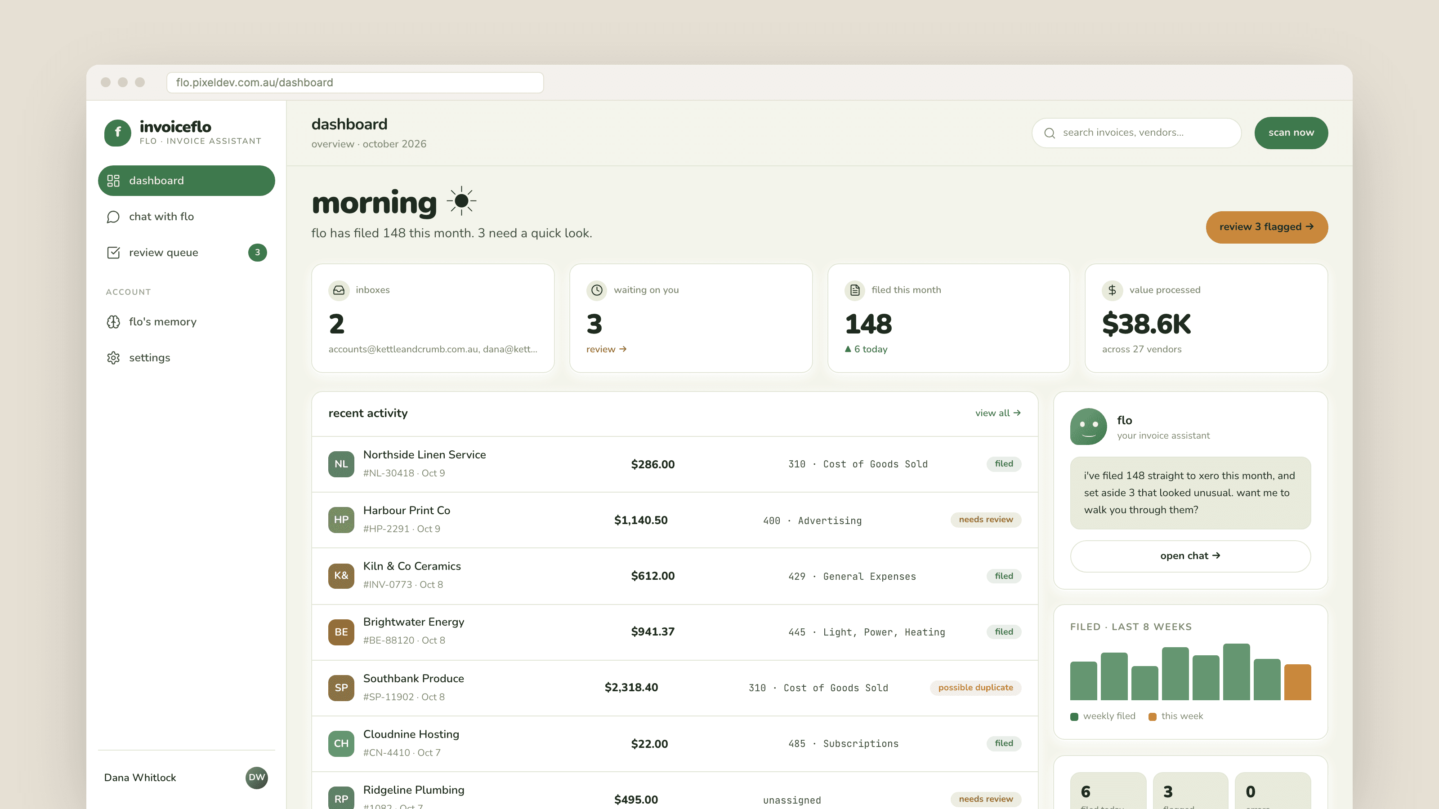Click the SP vendor avatar
1439x809 pixels.
tap(341, 688)
